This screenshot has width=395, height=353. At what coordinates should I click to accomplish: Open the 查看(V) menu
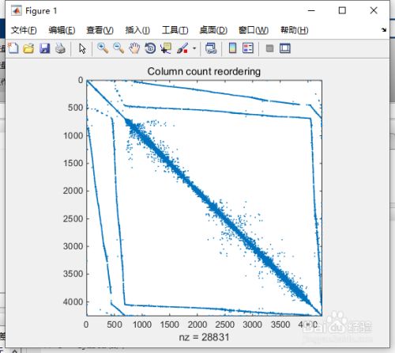[x=100, y=30]
